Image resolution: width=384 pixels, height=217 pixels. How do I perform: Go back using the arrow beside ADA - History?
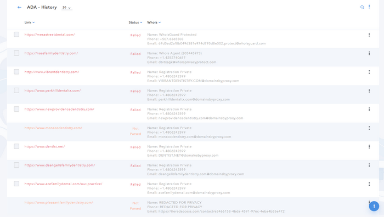coord(19,7)
